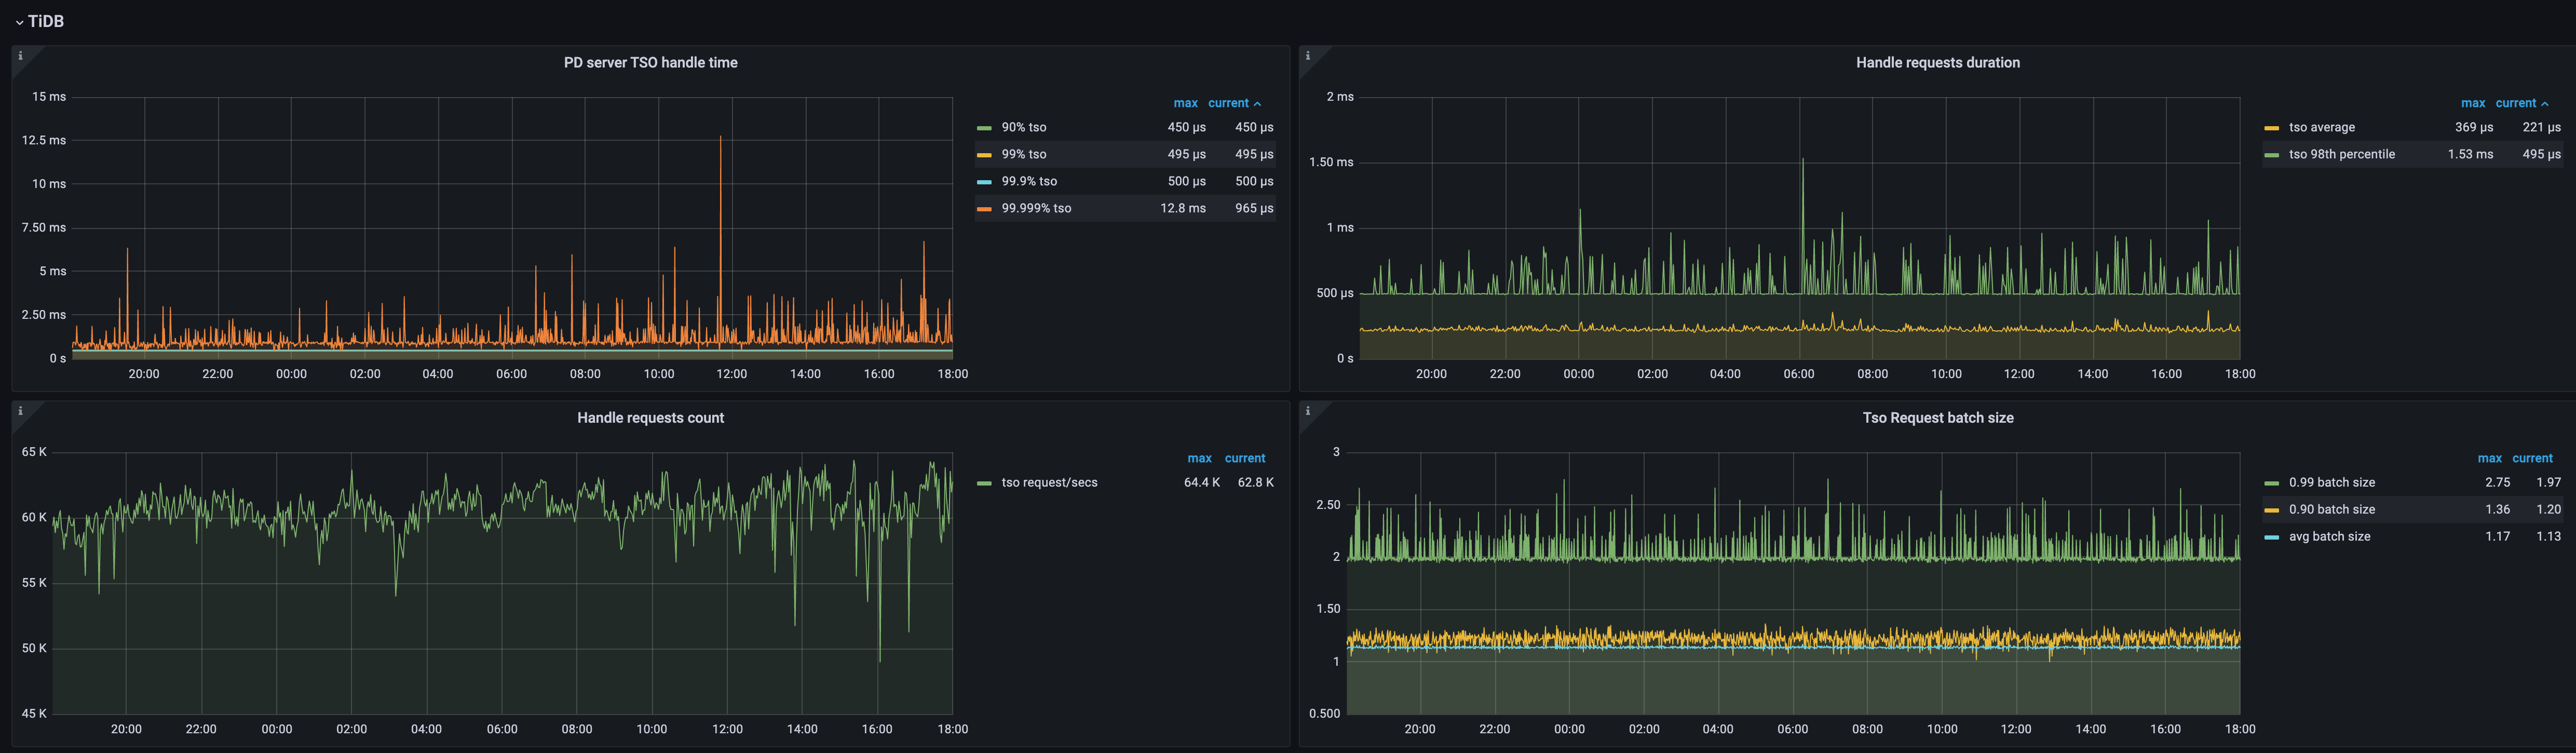Screen dimensions: 2576x753
Task: Click info icon on PD server TSO panel
Action: [x=20, y=56]
